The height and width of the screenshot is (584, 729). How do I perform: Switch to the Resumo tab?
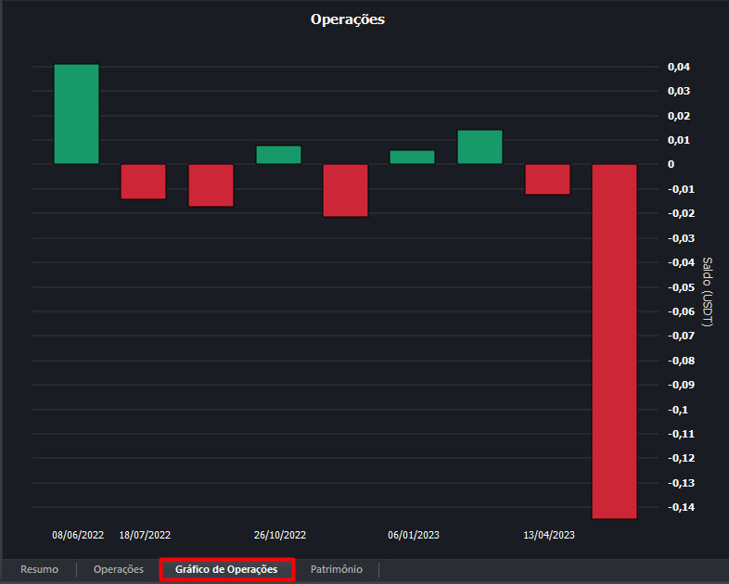tap(39, 569)
